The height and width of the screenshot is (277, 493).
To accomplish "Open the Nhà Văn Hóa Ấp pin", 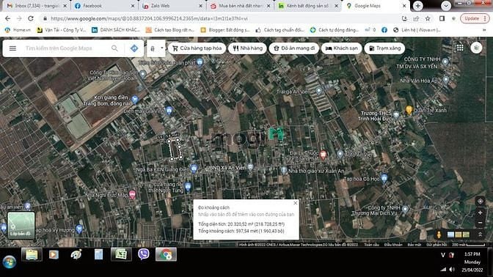I will click(x=445, y=79).
